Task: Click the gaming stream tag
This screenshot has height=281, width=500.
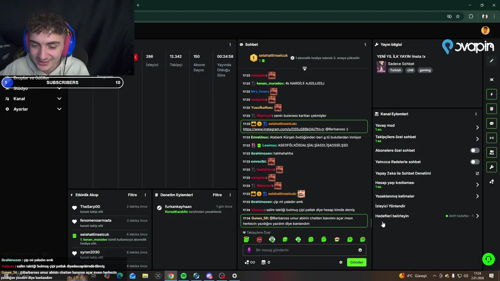Action: pos(425,70)
